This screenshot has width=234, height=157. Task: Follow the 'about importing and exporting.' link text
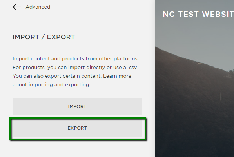pos(51,85)
